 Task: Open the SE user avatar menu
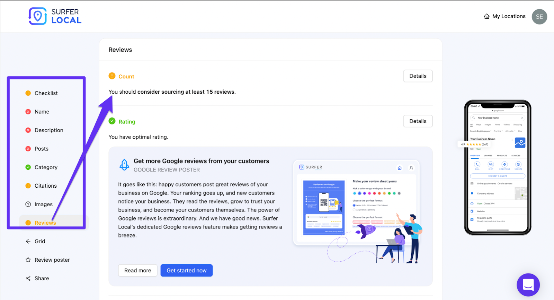pos(539,17)
